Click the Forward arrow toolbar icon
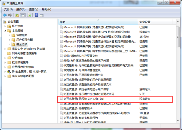Viewport: 182px width, 130px height. 10,15
